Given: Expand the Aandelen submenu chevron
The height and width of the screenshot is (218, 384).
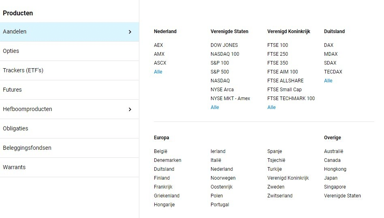Looking at the screenshot, I should 130,32.
